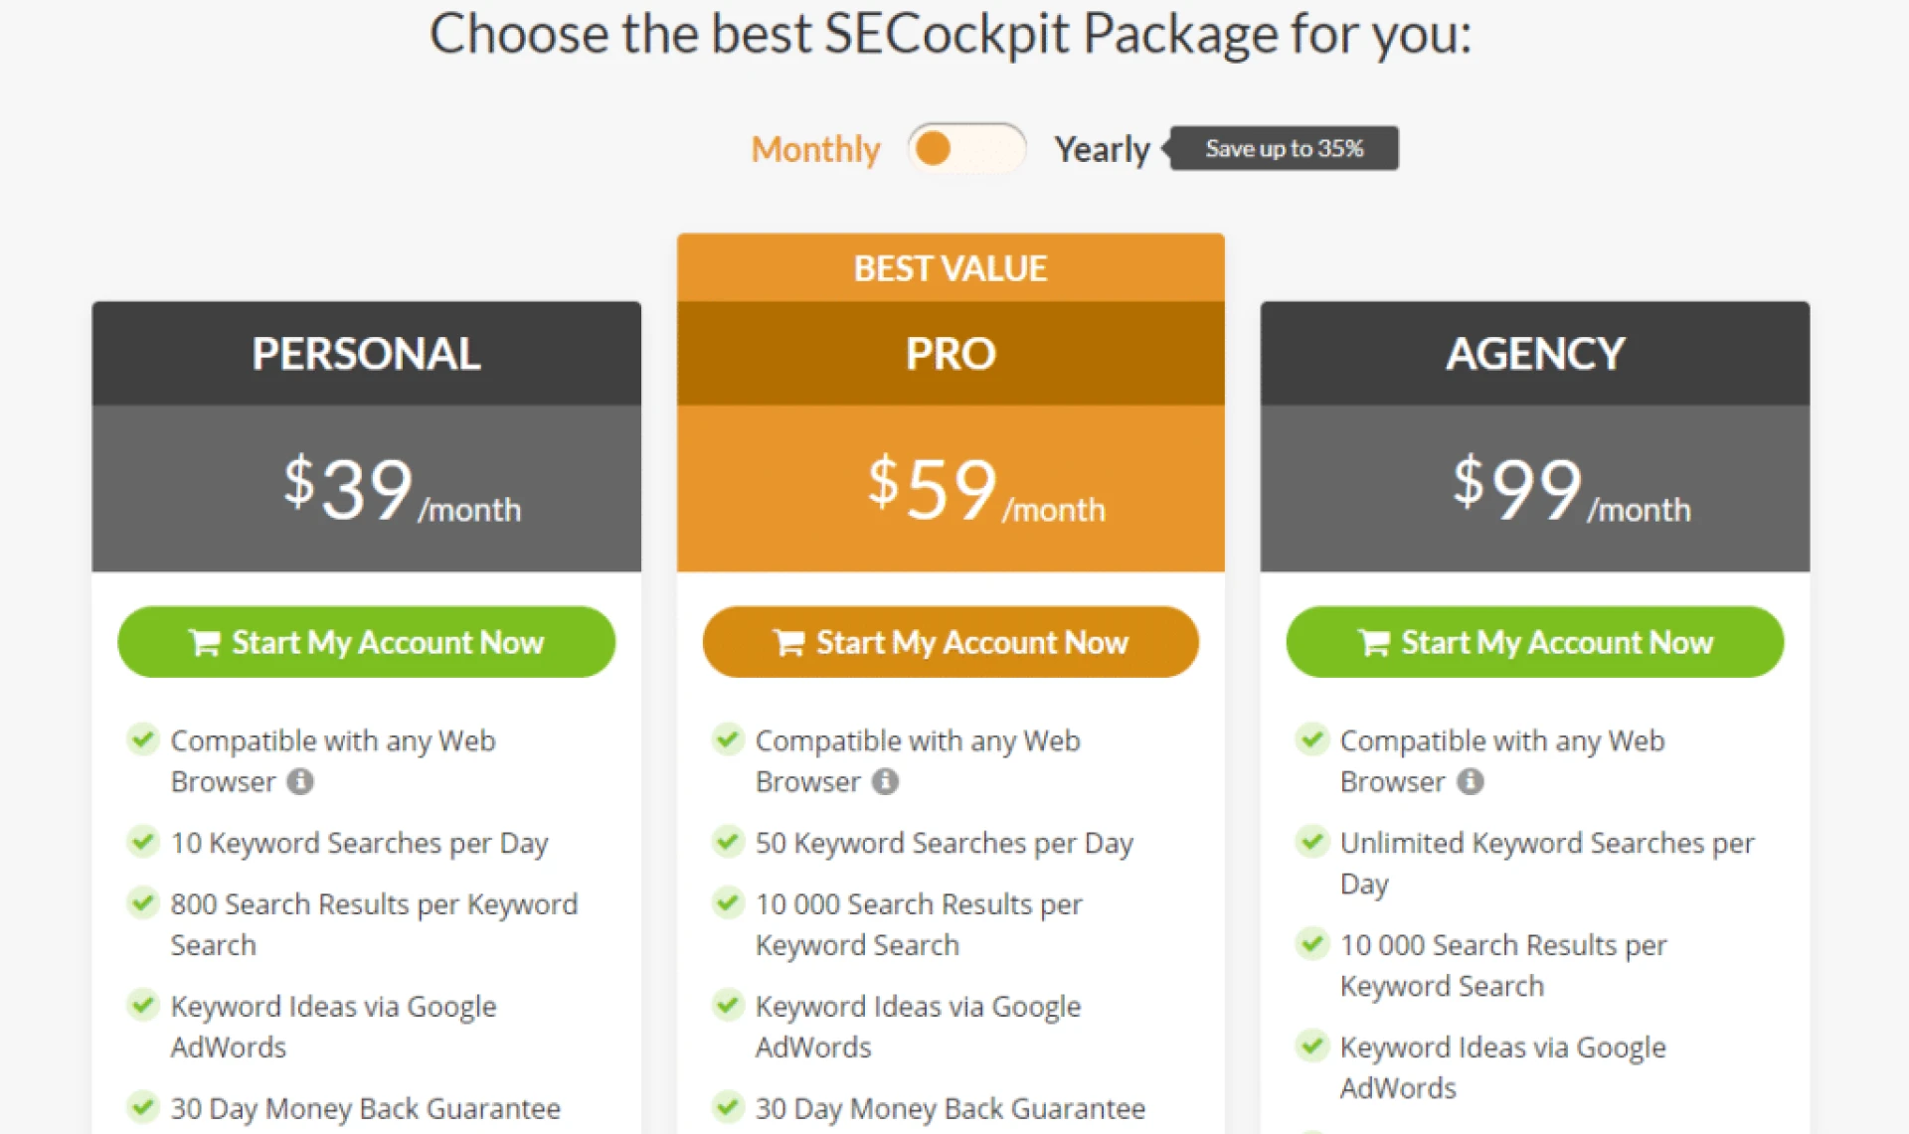Viewport: 1909px width, 1134px height.
Task: Click the checkmark beside Unlimited Keyword Searches per Day
Action: point(1312,842)
